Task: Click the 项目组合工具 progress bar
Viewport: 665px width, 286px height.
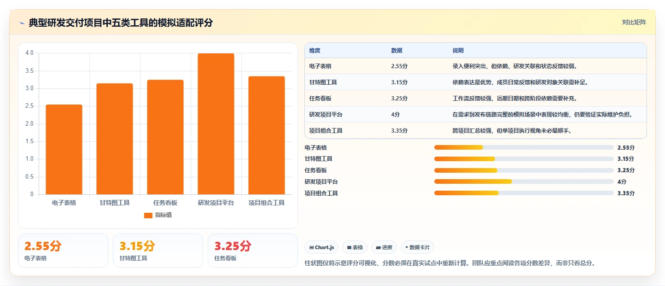Action: click(x=524, y=193)
